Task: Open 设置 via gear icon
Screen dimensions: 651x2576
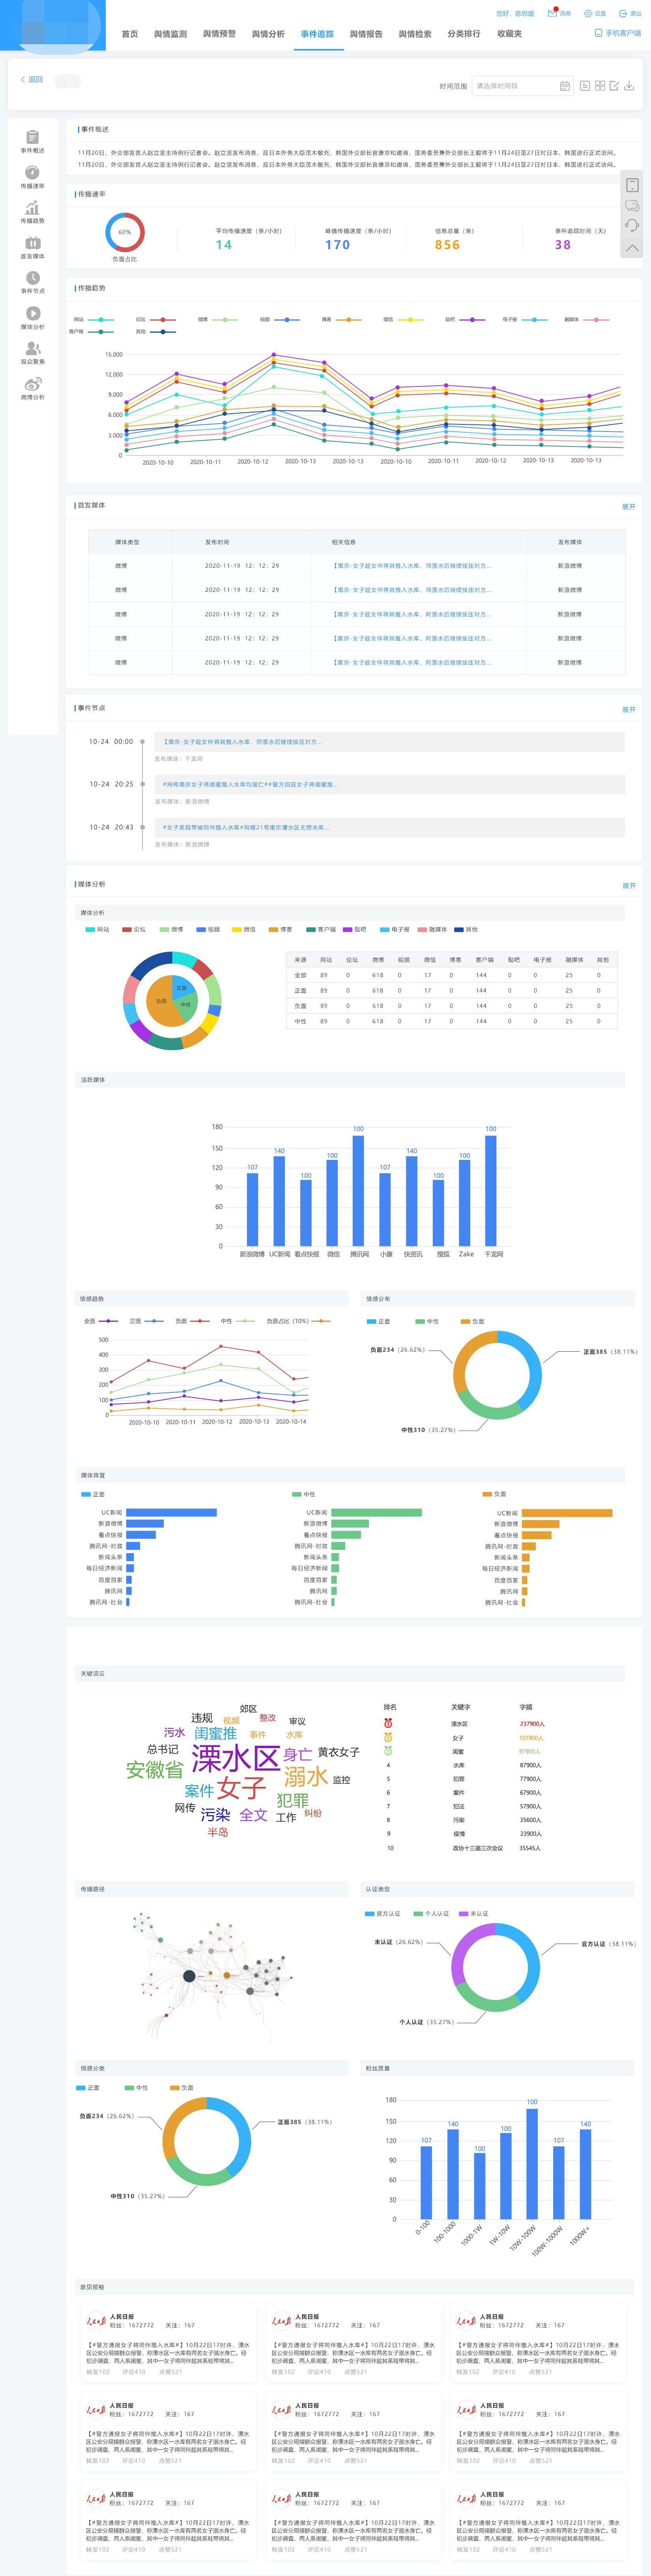Action: tap(588, 14)
